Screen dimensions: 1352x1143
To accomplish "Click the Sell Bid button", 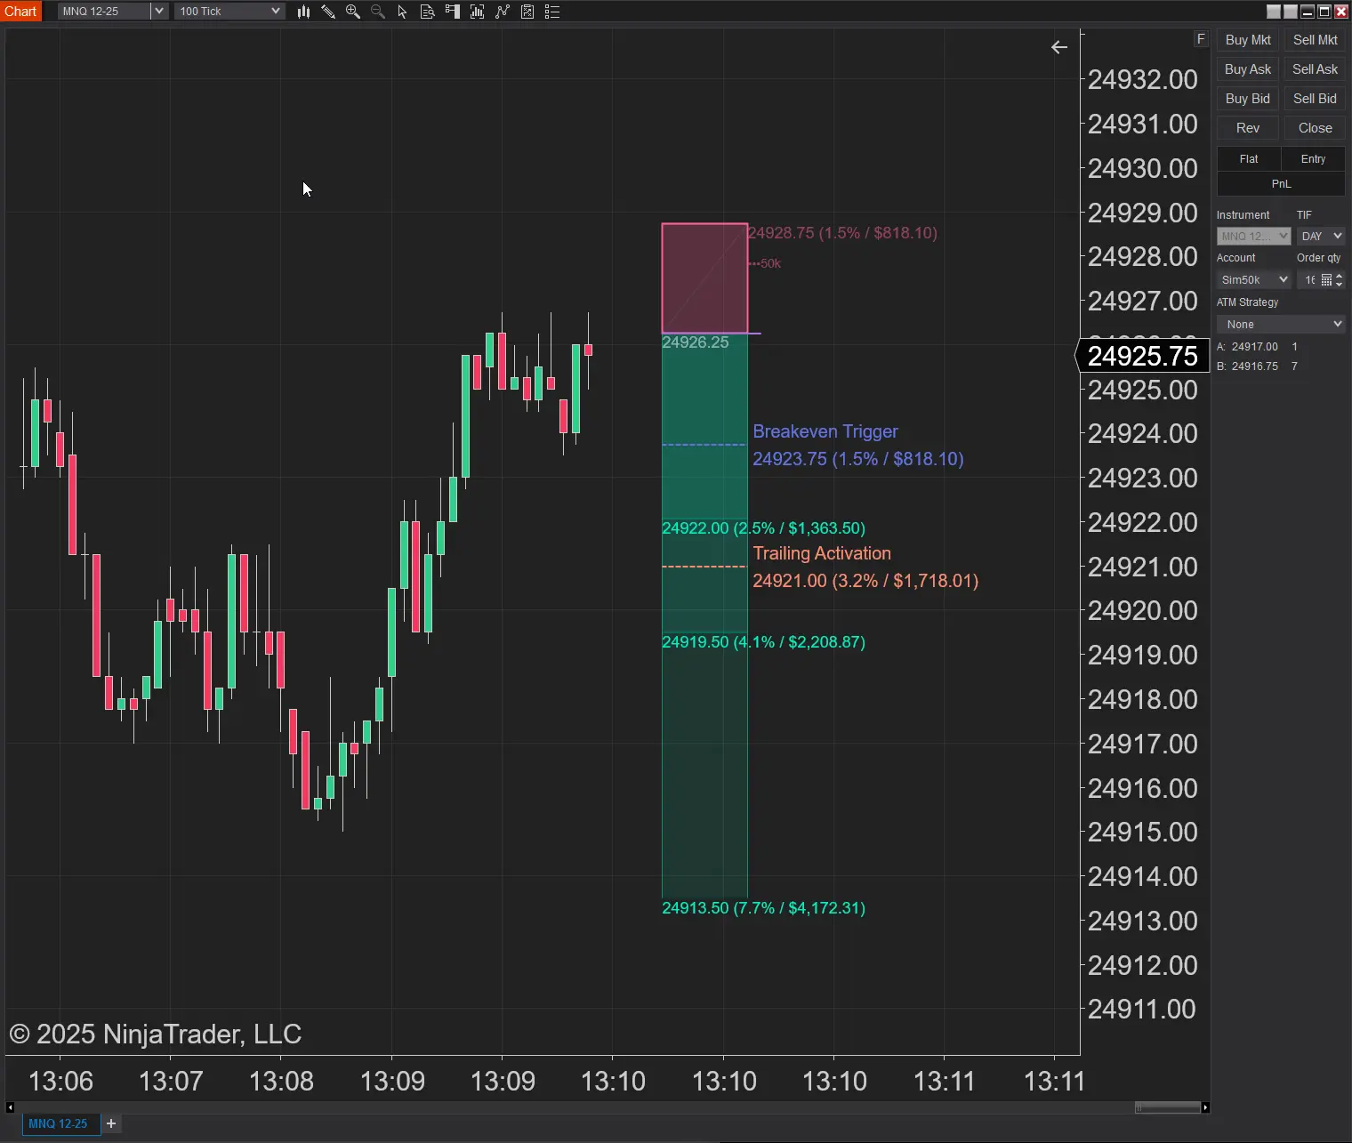I will [1314, 98].
